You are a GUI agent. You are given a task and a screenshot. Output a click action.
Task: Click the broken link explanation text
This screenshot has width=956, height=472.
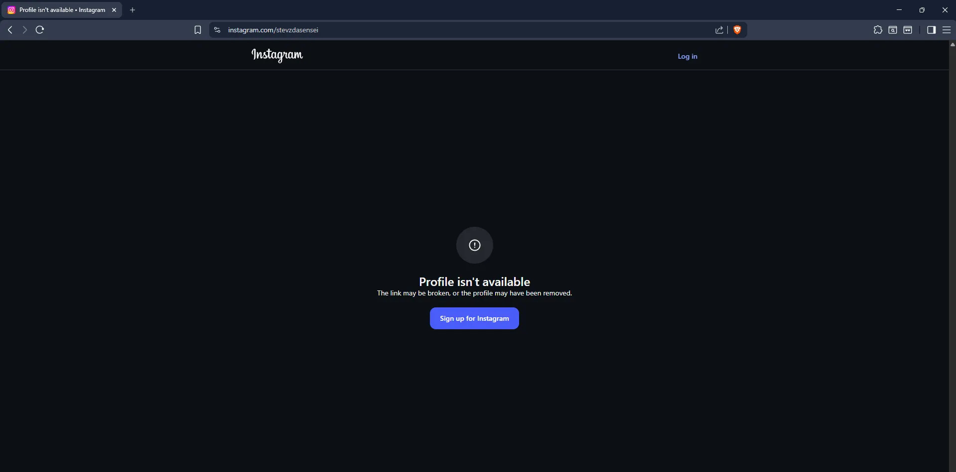(475, 293)
